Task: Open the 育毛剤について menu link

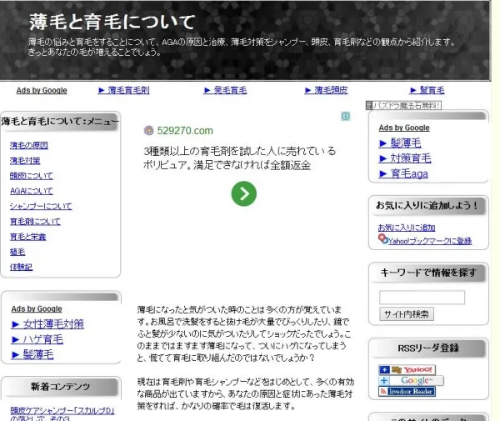Action: click(x=35, y=222)
